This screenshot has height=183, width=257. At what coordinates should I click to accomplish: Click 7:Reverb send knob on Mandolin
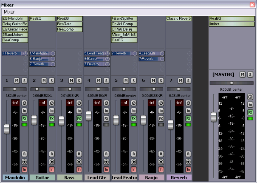25,53
